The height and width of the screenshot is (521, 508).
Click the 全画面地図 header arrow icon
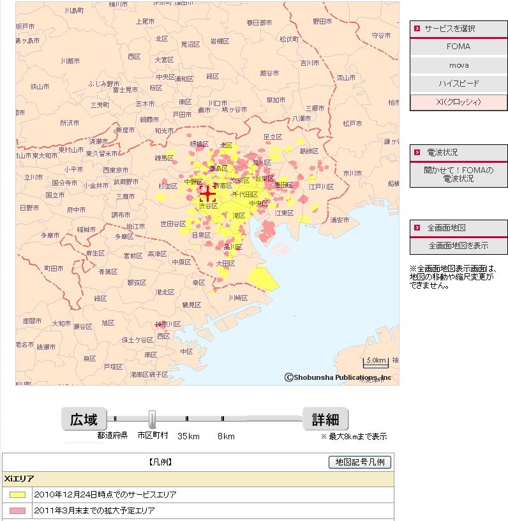click(417, 228)
